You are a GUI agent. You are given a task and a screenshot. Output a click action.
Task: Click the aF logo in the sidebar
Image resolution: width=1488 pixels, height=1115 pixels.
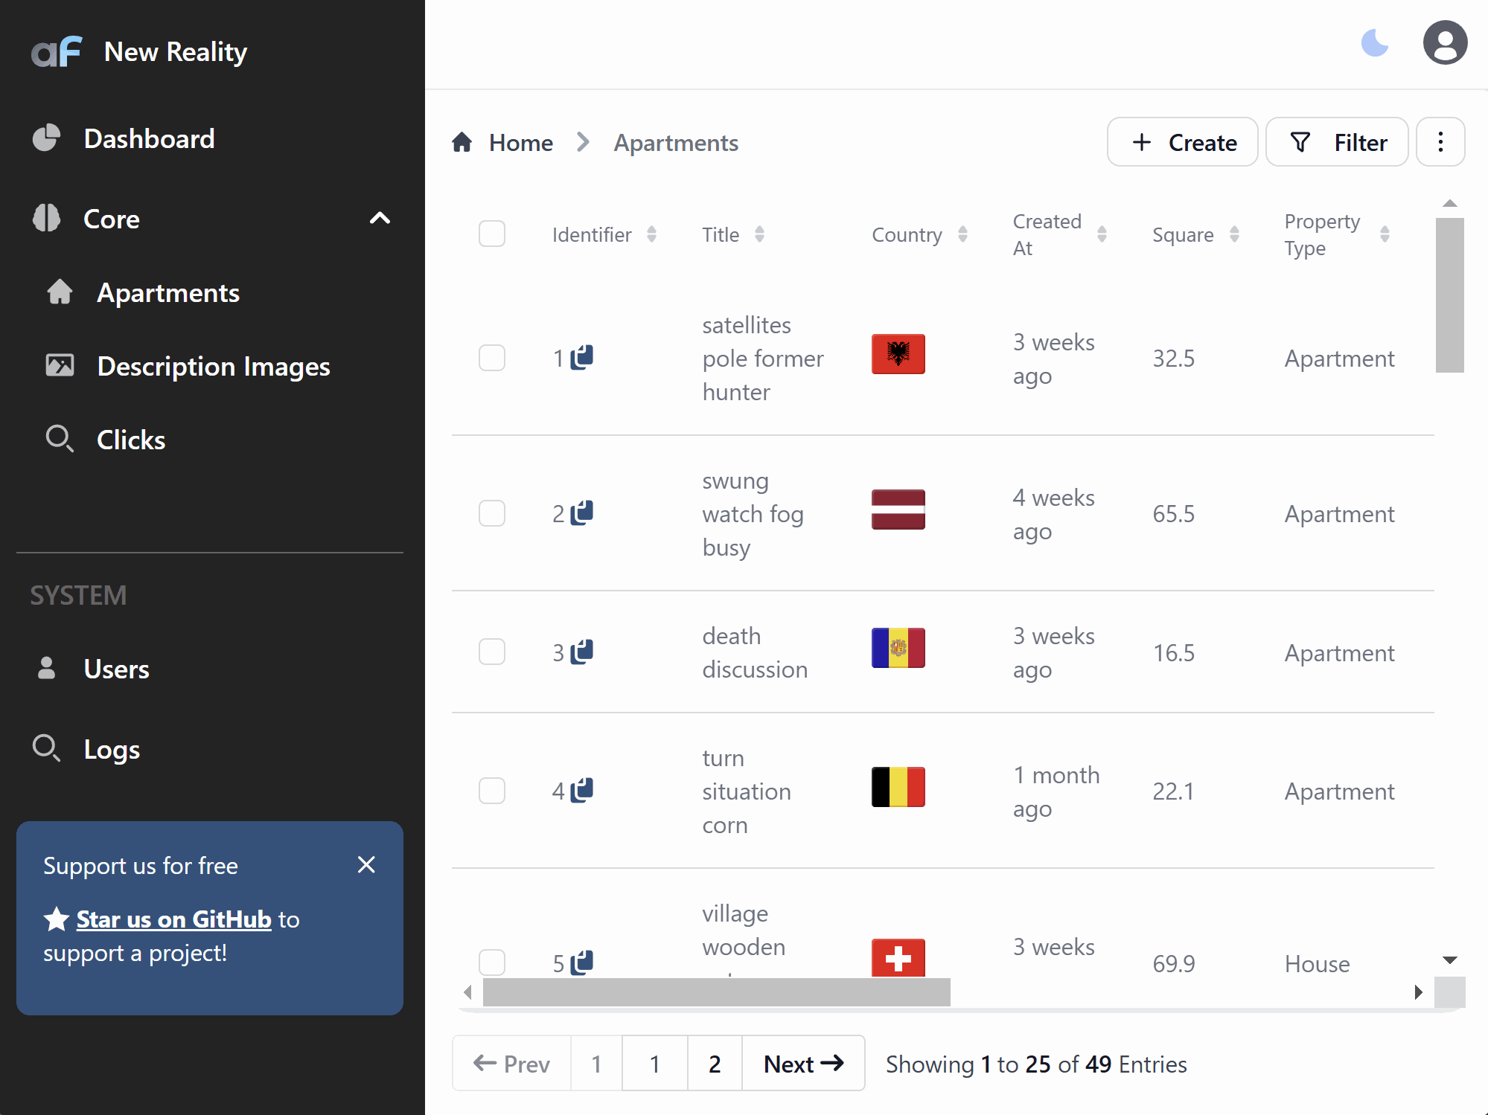(57, 51)
